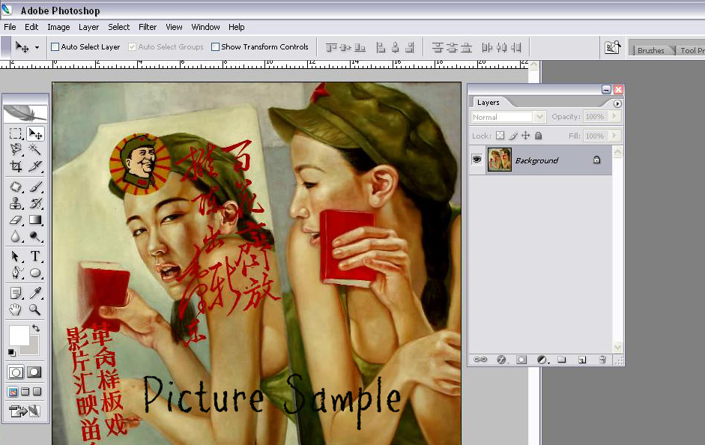The width and height of the screenshot is (705, 445).
Task: Select the Magic Wand tool
Action: (x=35, y=149)
